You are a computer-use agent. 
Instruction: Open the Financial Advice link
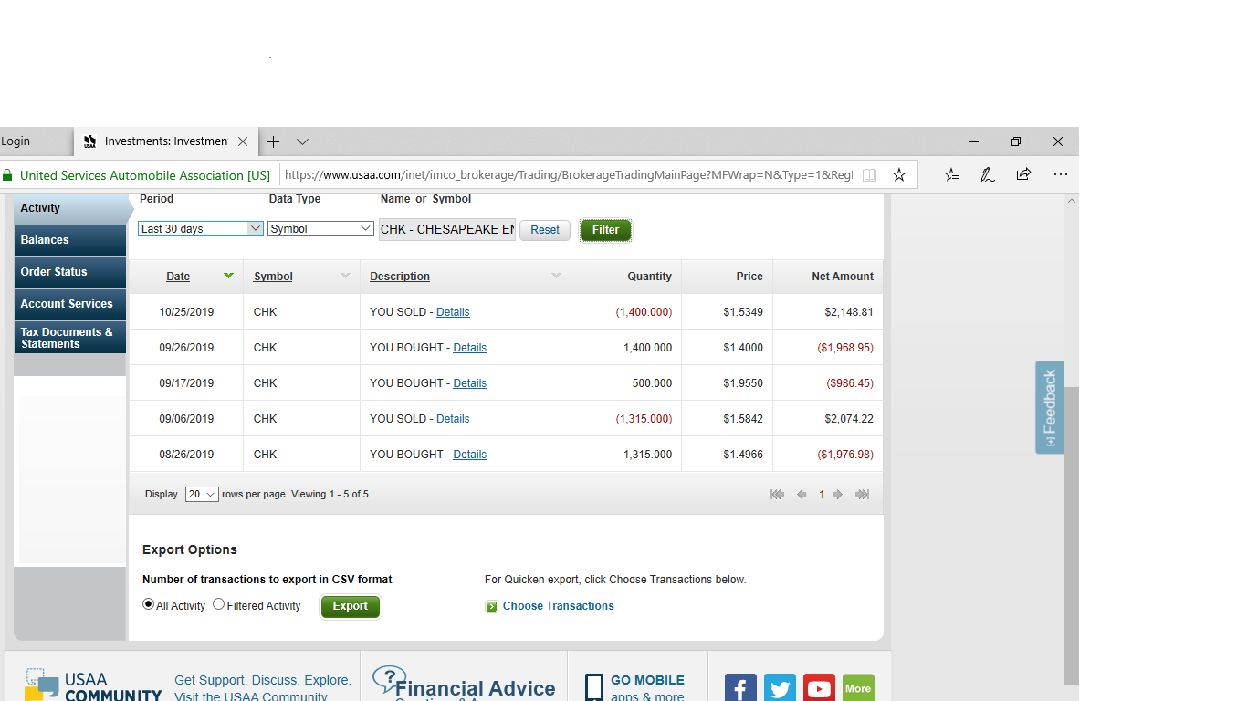tap(464, 685)
